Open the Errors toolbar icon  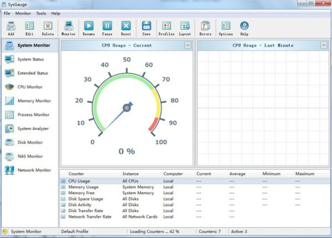(205, 26)
